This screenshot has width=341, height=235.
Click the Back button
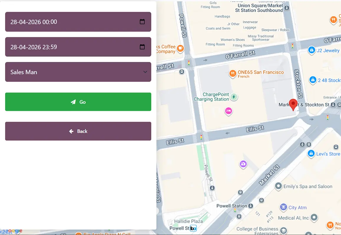[x=78, y=131]
